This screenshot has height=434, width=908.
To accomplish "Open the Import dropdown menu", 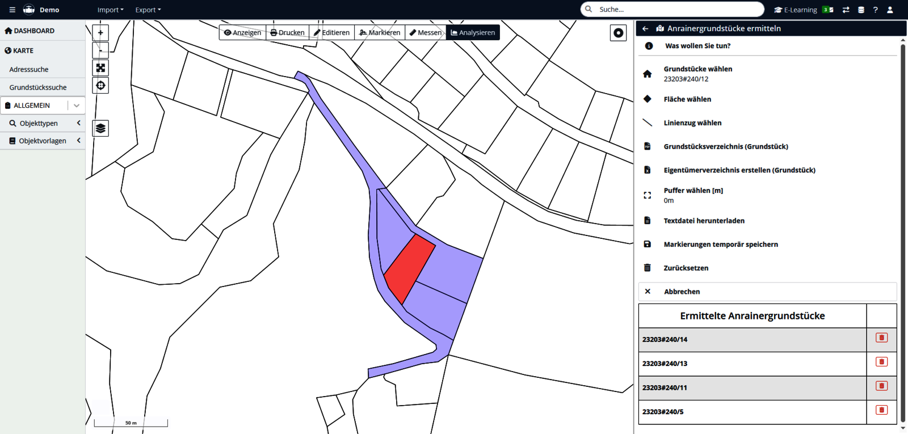I will tap(110, 10).
